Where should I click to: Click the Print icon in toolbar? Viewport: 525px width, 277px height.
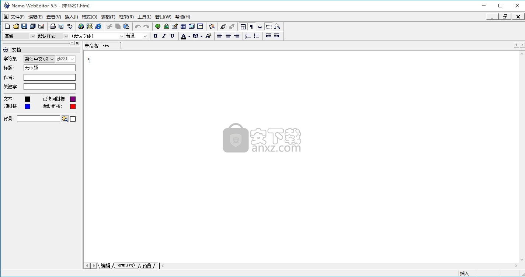[x=53, y=26]
